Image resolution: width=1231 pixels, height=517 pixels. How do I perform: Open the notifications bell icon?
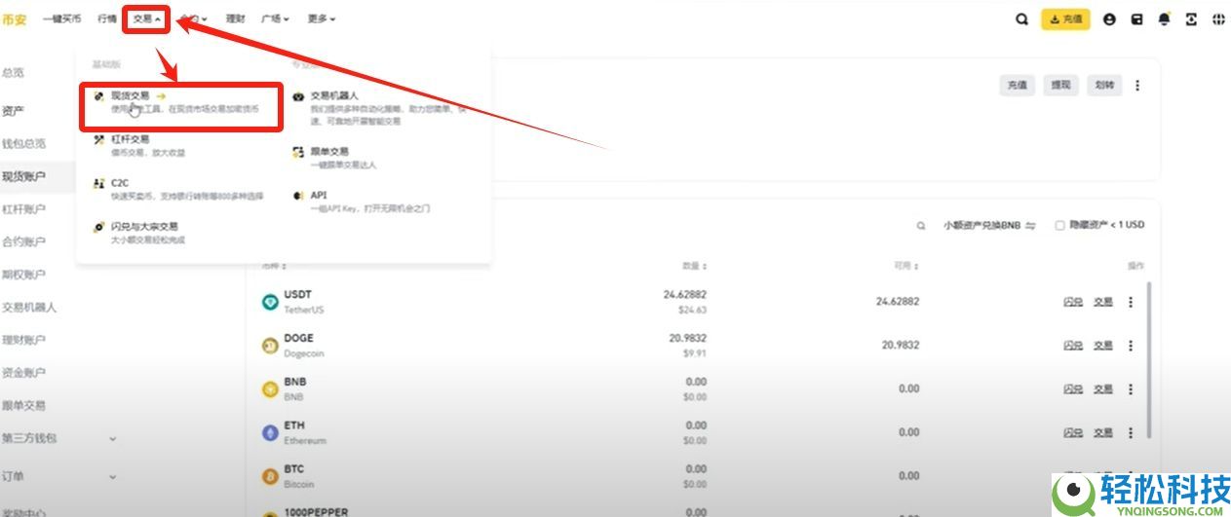(x=1164, y=18)
